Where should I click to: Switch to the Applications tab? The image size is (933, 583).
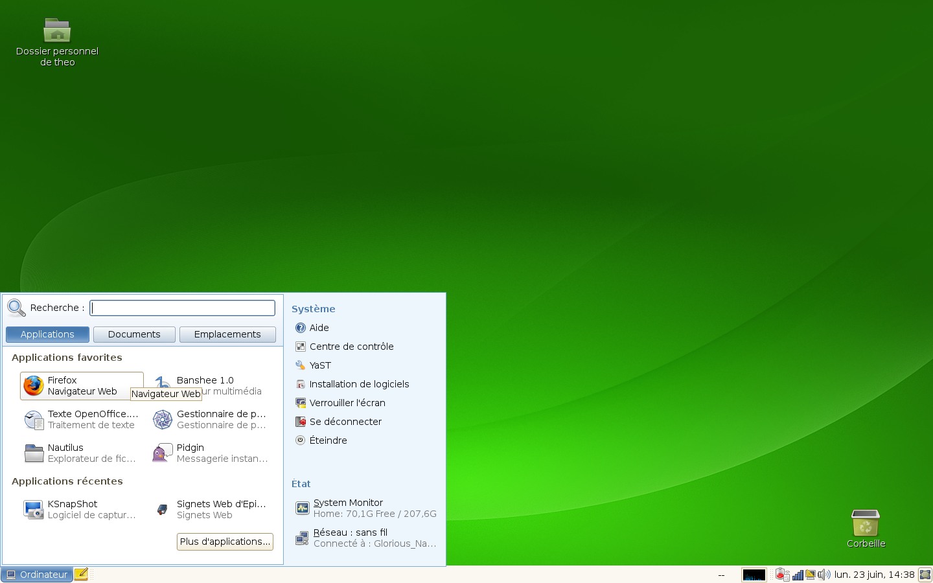[x=47, y=334]
